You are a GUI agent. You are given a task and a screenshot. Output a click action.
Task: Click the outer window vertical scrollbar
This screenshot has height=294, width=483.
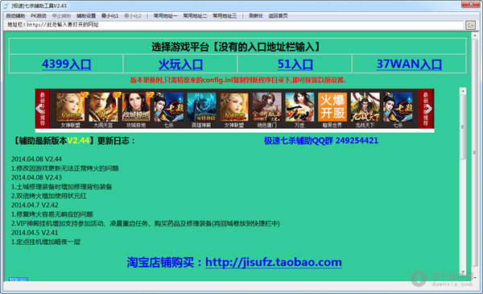(475, 152)
